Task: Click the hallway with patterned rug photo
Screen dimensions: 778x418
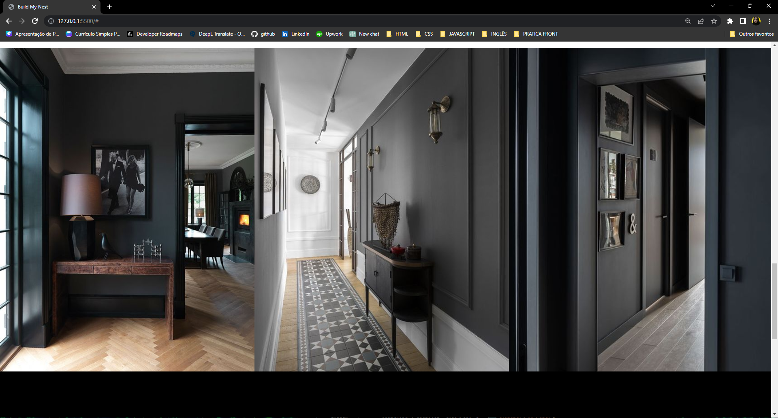Action: [382, 210]
